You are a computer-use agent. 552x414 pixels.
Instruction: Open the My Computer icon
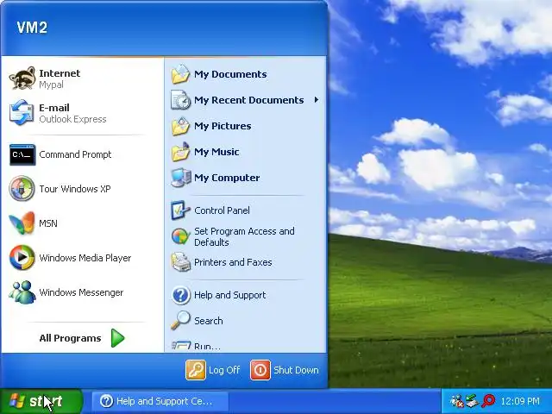[x=180, y=178]
